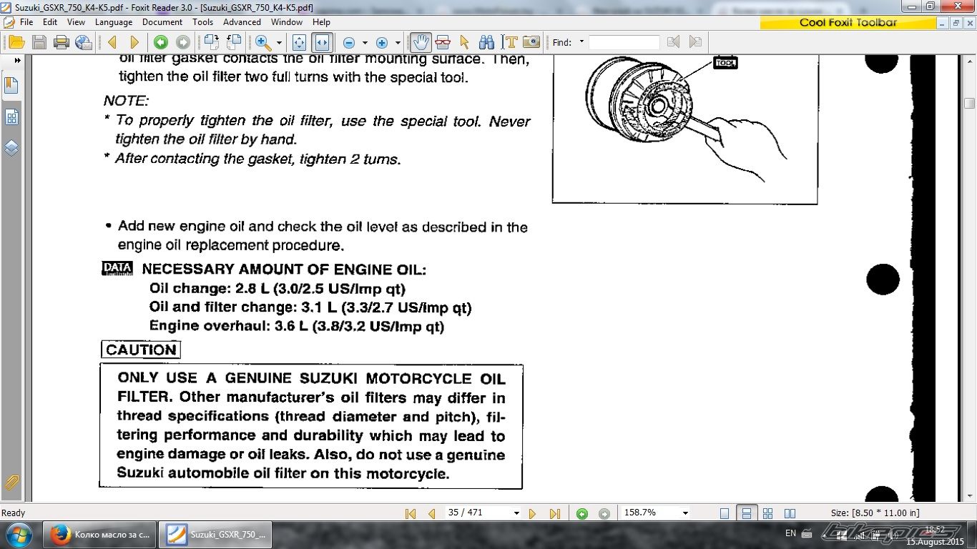Open the View menu
This screenshot has height=549, width=977.
pyautogui.click(x=76, y=22)
